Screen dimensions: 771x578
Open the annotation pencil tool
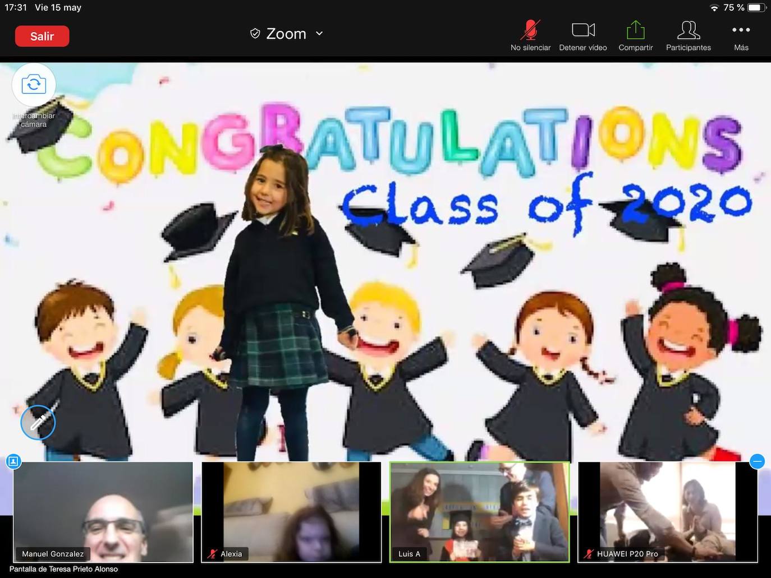pos(38,422)
